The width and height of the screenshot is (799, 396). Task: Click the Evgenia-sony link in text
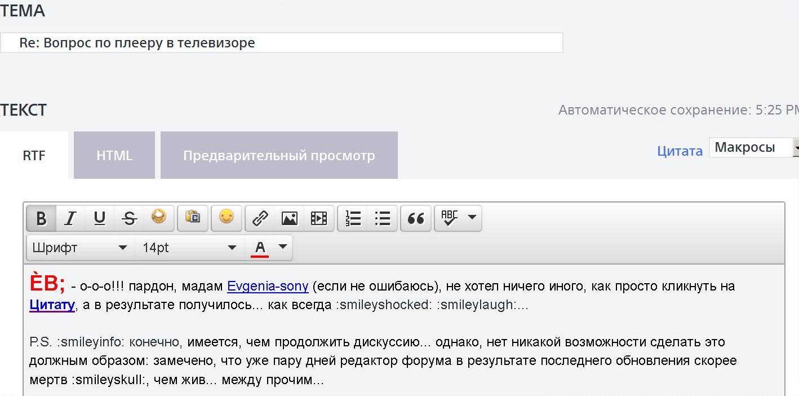(x=268, y=287)
